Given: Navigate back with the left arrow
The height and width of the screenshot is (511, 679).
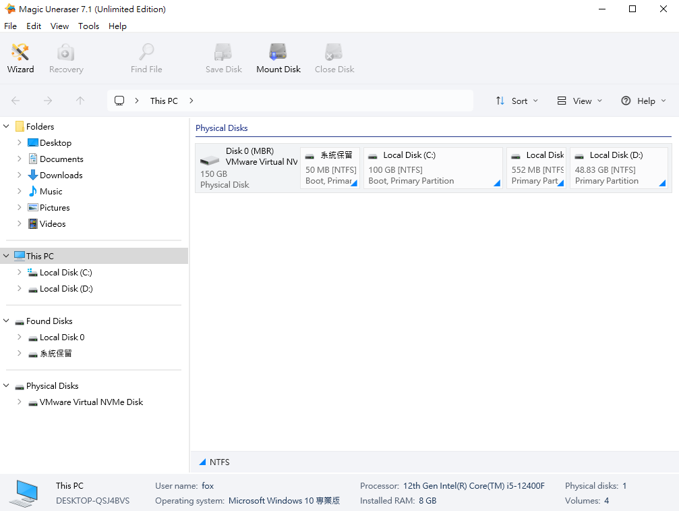Looking at the screenshot, I should tap(16, 101).
